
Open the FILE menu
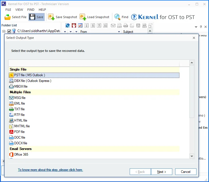click(8, 10)
